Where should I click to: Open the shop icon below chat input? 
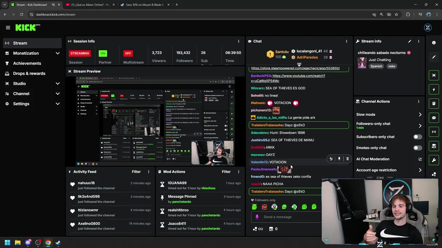pos(271,229)
